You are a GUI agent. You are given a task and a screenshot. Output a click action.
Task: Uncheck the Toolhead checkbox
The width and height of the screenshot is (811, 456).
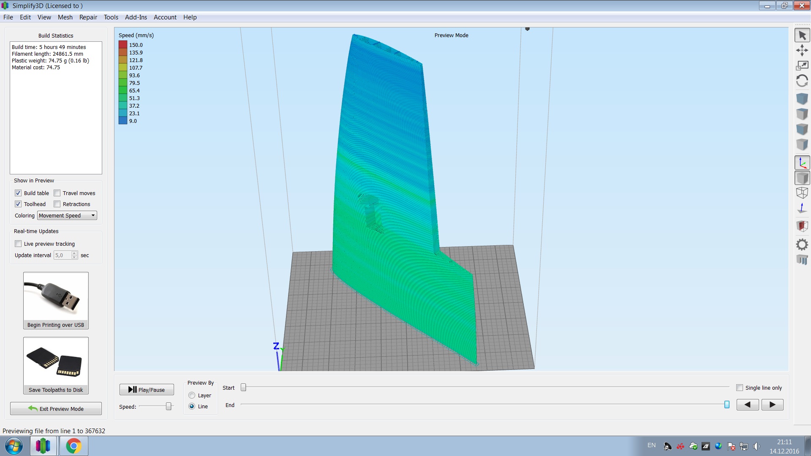coord(18,204)
